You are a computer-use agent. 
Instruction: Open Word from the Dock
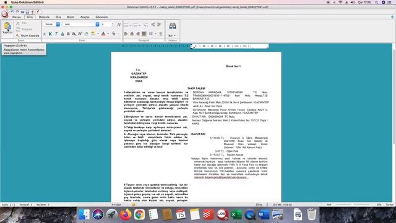tap(264, 215)
